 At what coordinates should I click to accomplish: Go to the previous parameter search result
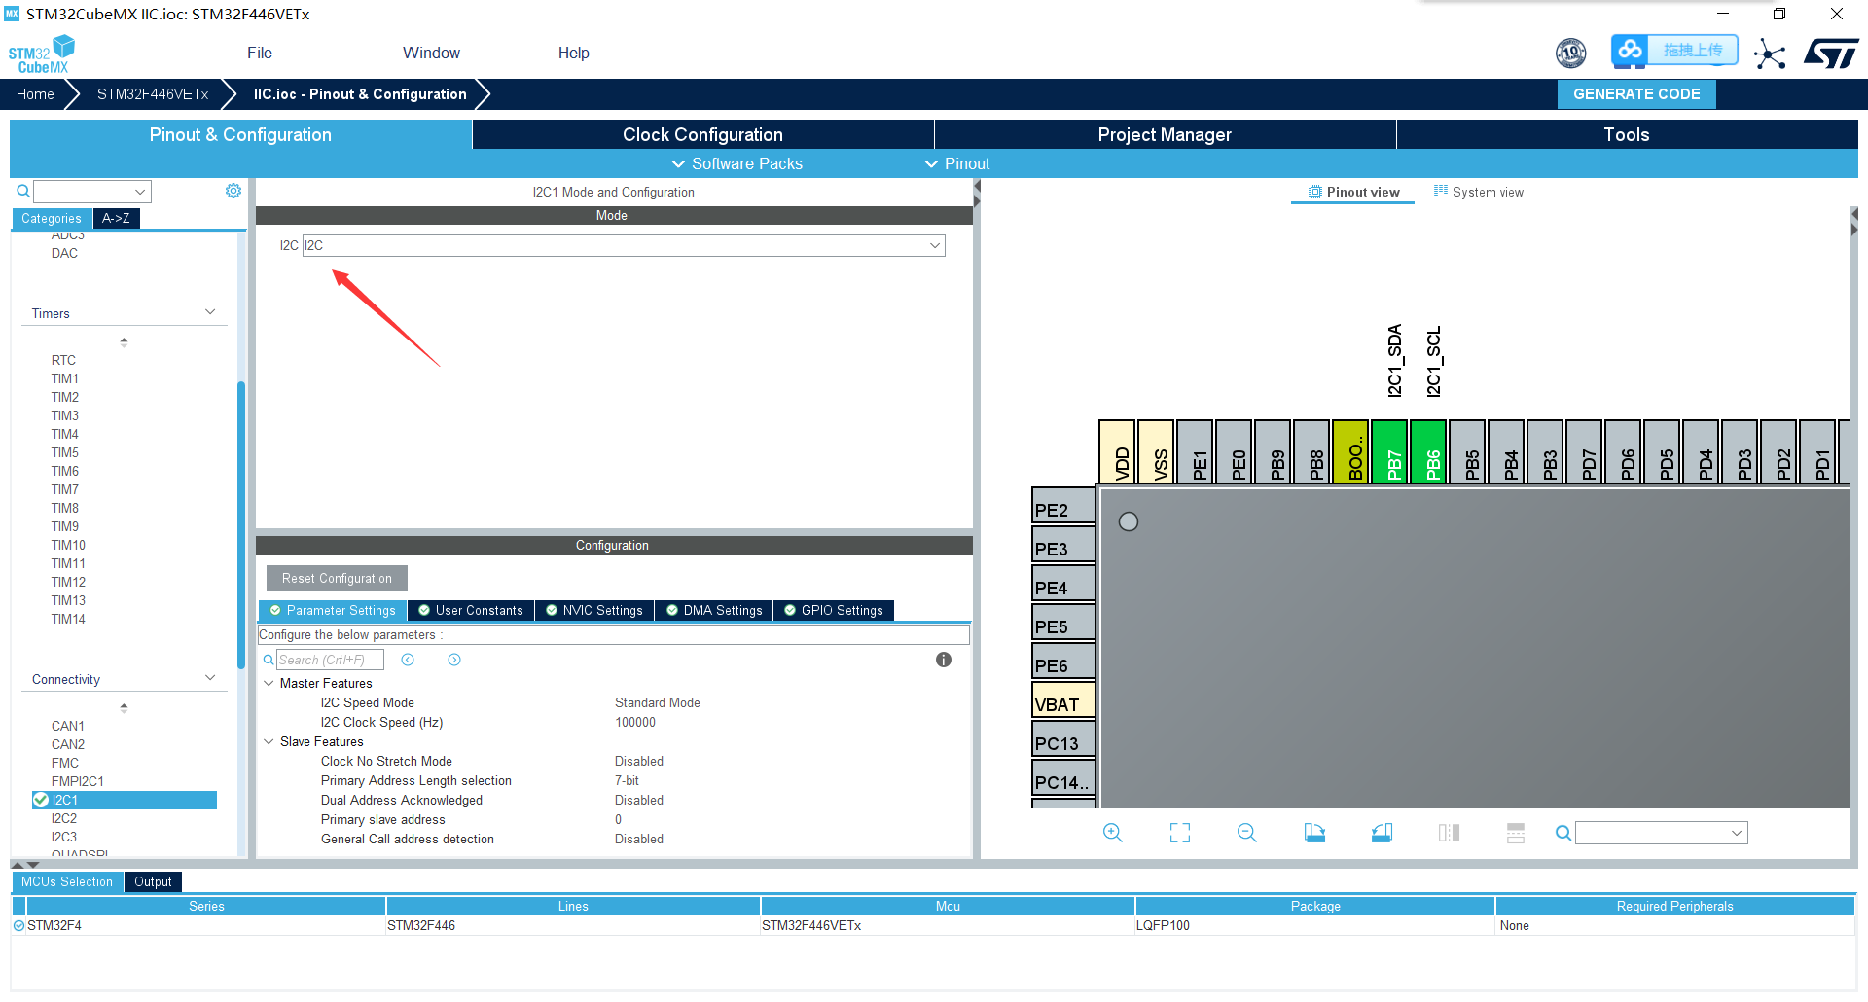coord(408,660)
